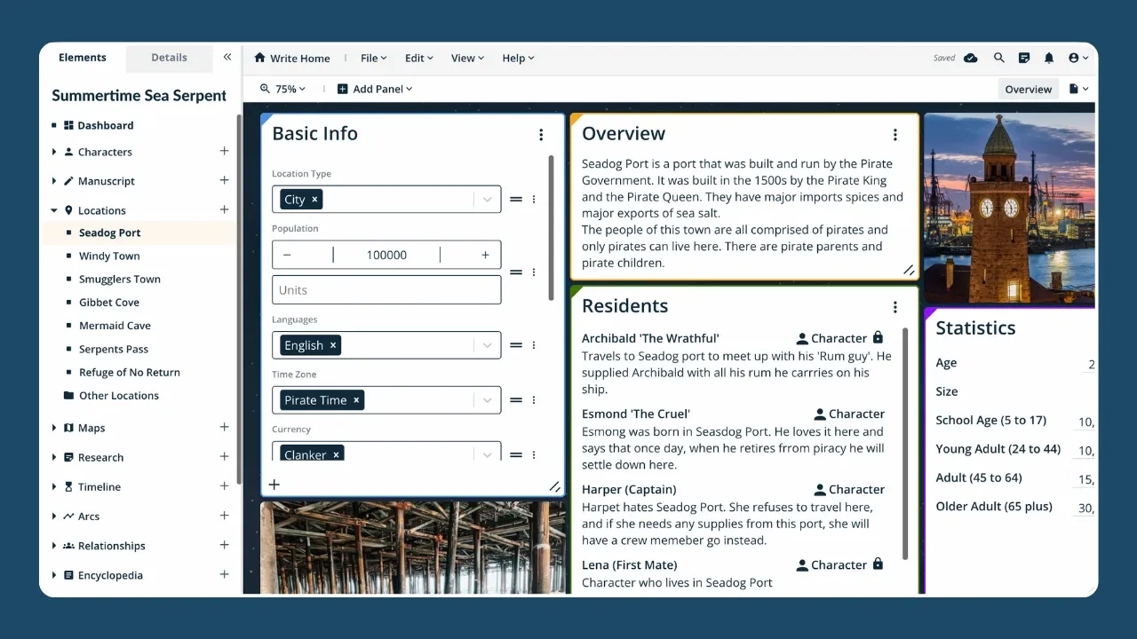
Task: Remove the City tag from Location Type
Action: click(x=314, y=200)
